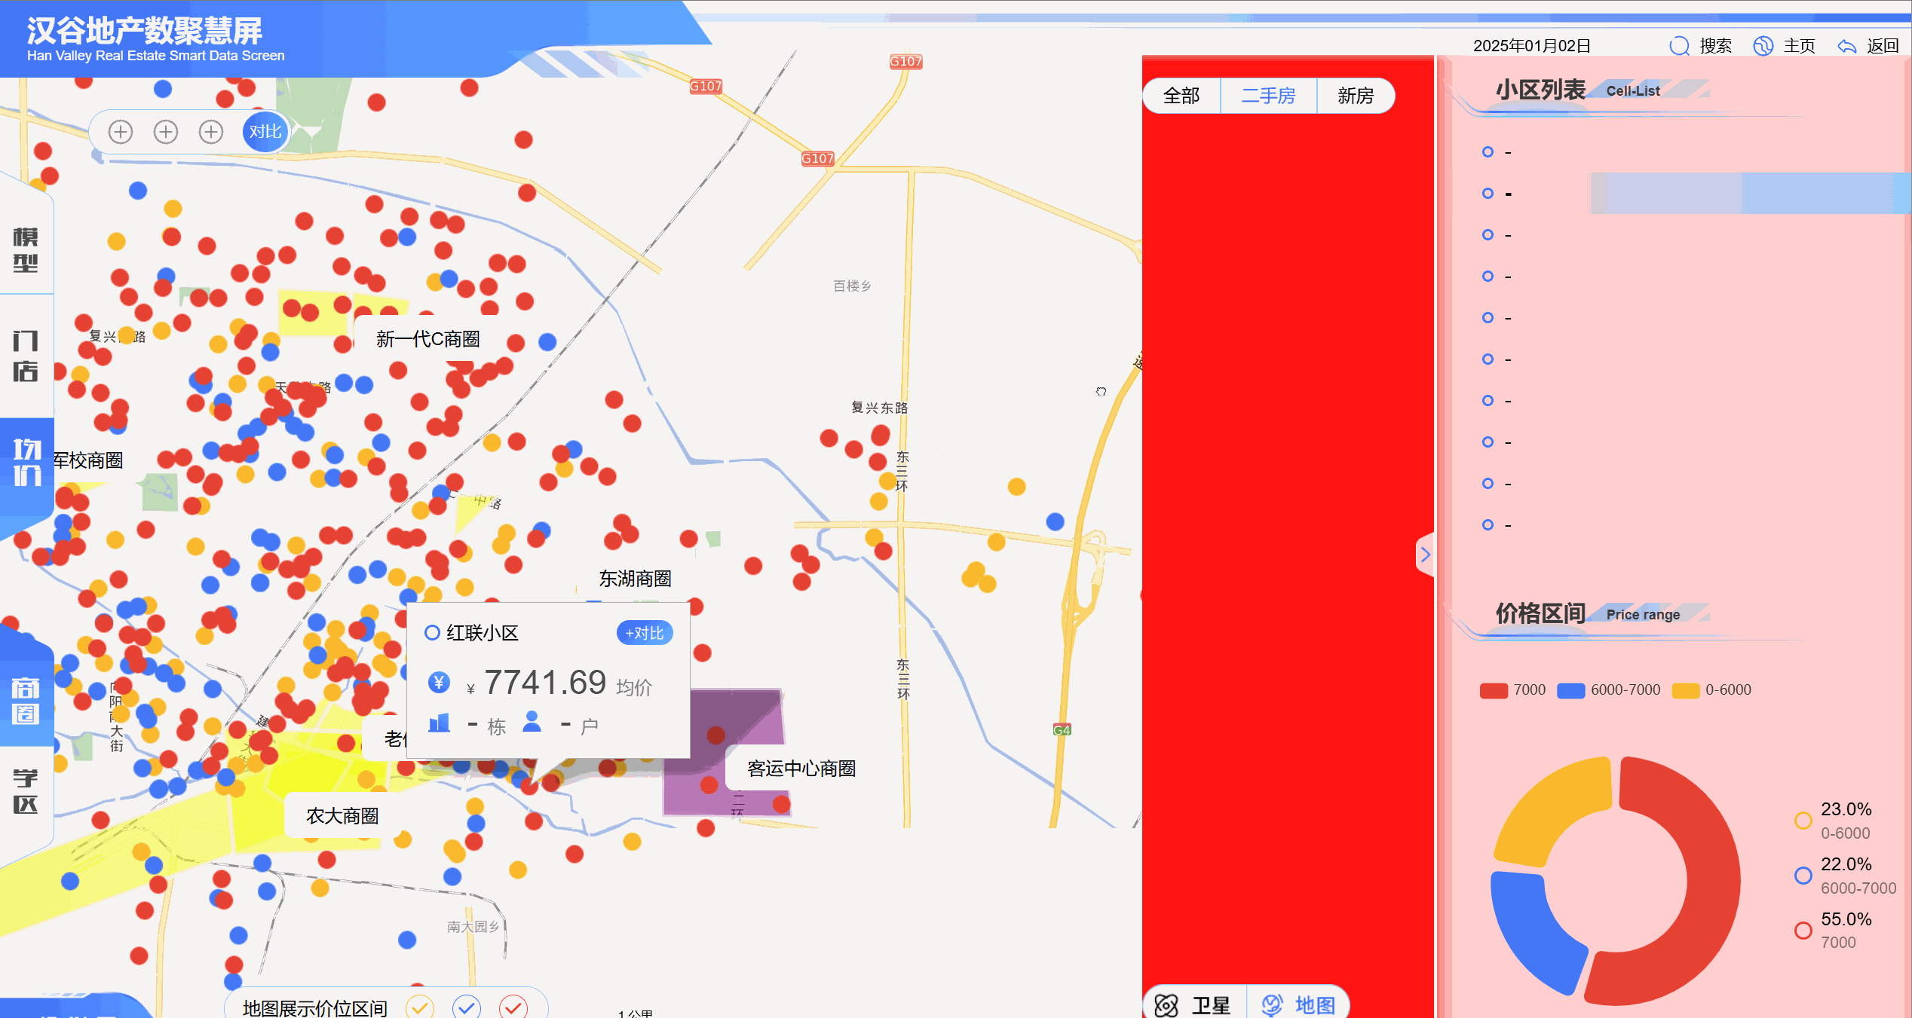Select the 全部 filter tab

[1181, 96]
